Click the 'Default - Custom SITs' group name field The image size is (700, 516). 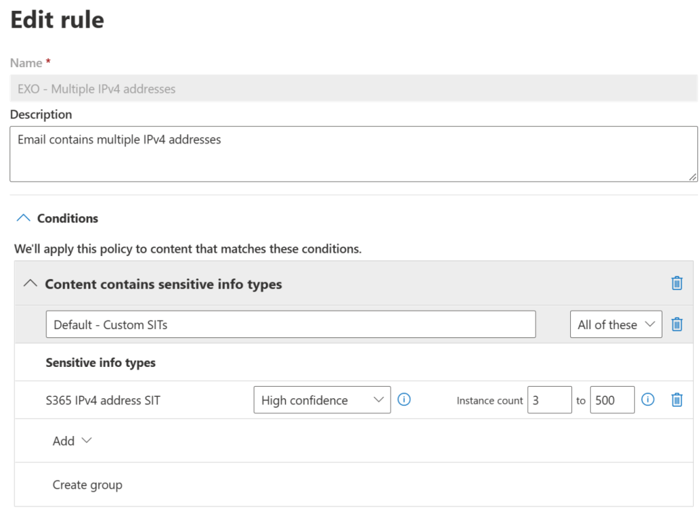(291, 324)
